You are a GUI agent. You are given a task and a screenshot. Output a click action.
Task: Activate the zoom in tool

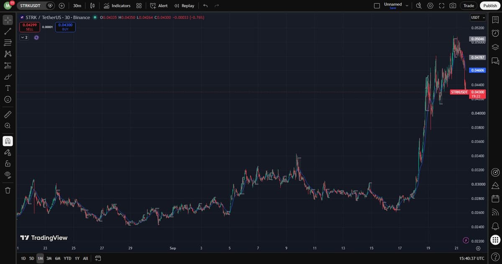point(8,125)
